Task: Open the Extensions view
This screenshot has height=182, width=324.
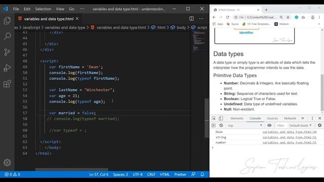Action: (7, 84)
